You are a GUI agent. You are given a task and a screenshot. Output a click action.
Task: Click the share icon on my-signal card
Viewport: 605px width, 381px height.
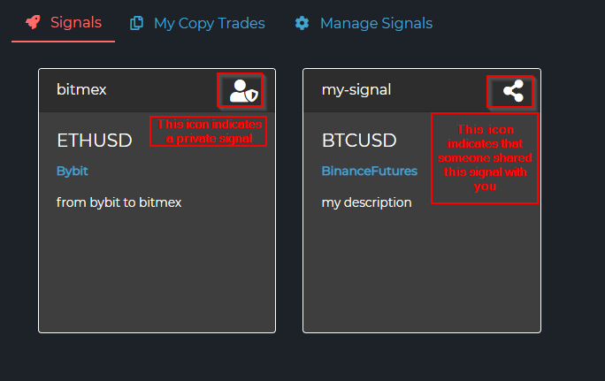512,90
